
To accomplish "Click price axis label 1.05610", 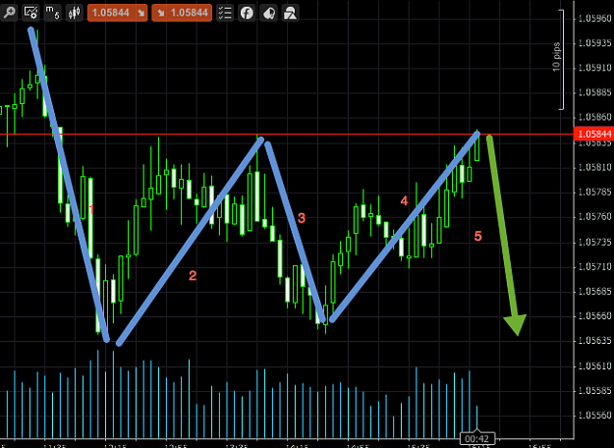I will click(x=594, y=365).
